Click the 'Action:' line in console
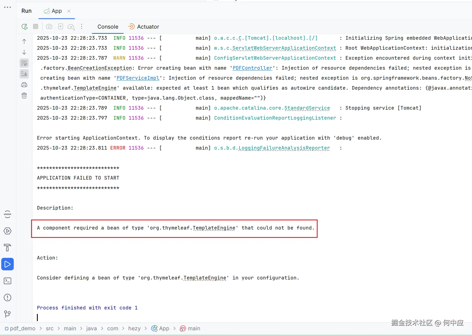 [x=47, y=258]
